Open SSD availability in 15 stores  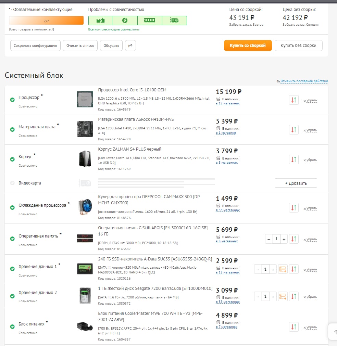[228, 272]
